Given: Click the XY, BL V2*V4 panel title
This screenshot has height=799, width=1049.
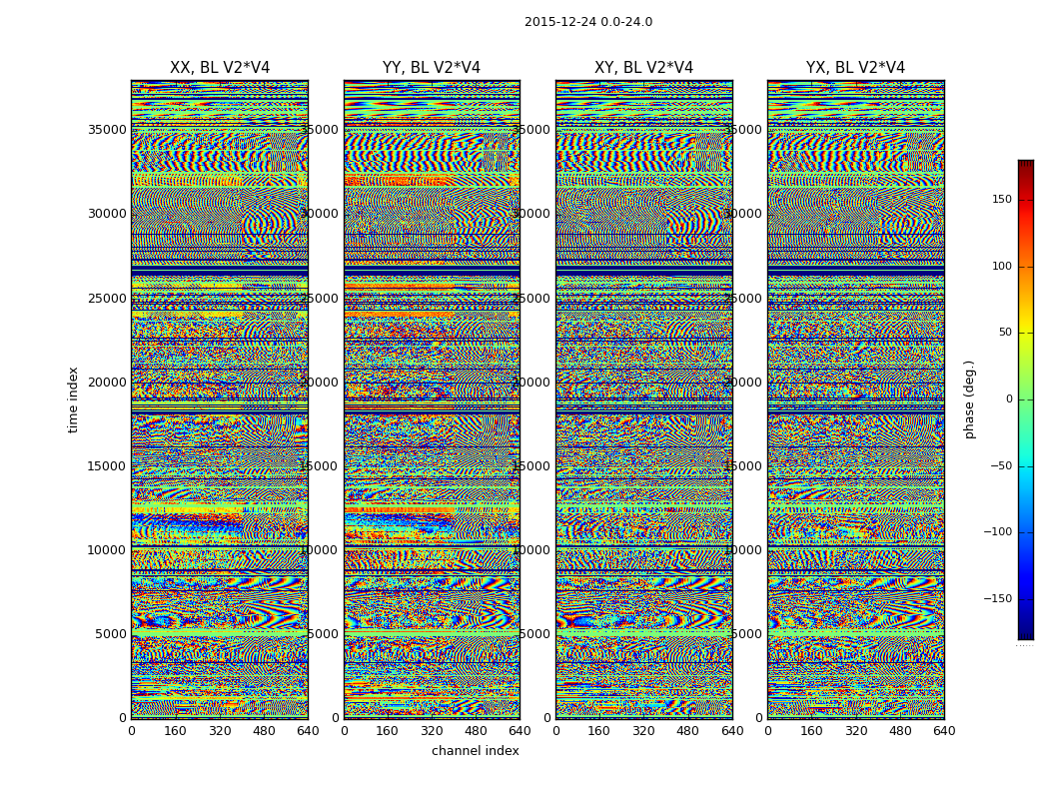Looking at the screenshot, I should [x=643, y=68].
